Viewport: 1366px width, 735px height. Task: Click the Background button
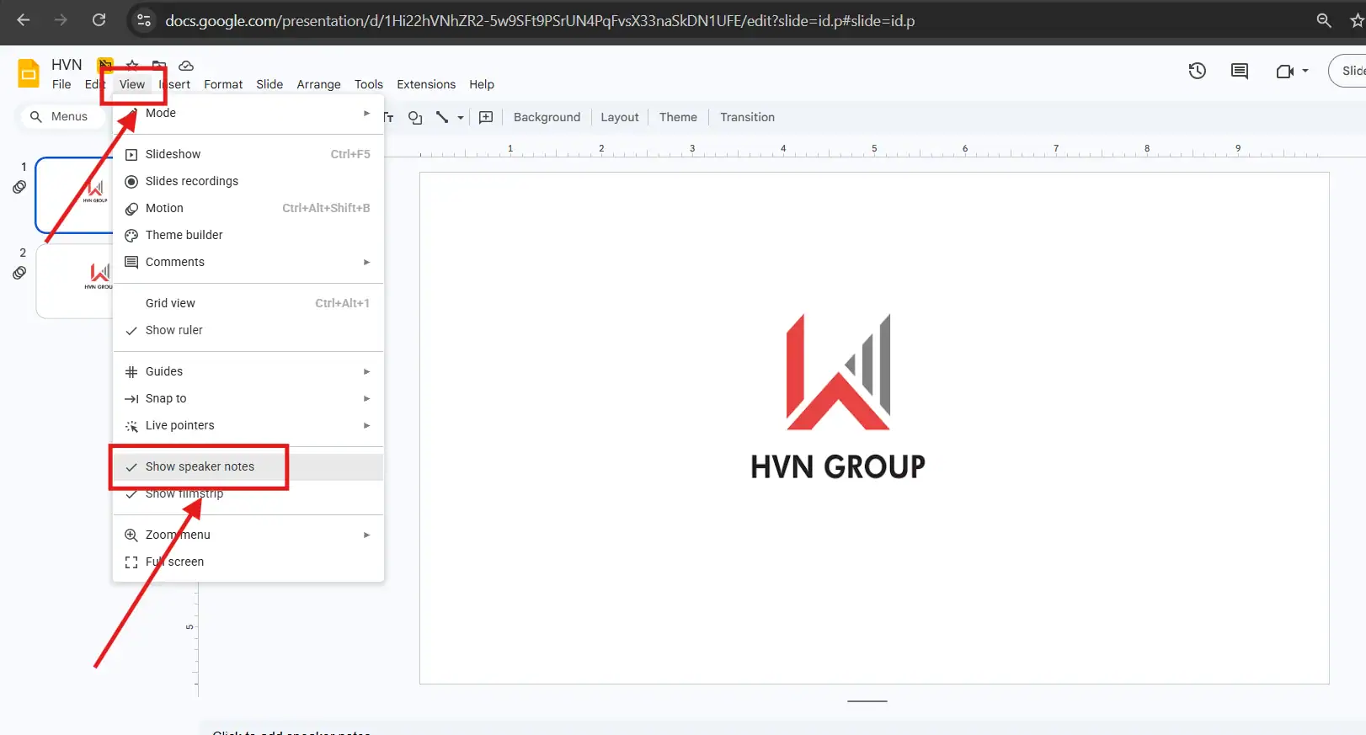[547, 117]
